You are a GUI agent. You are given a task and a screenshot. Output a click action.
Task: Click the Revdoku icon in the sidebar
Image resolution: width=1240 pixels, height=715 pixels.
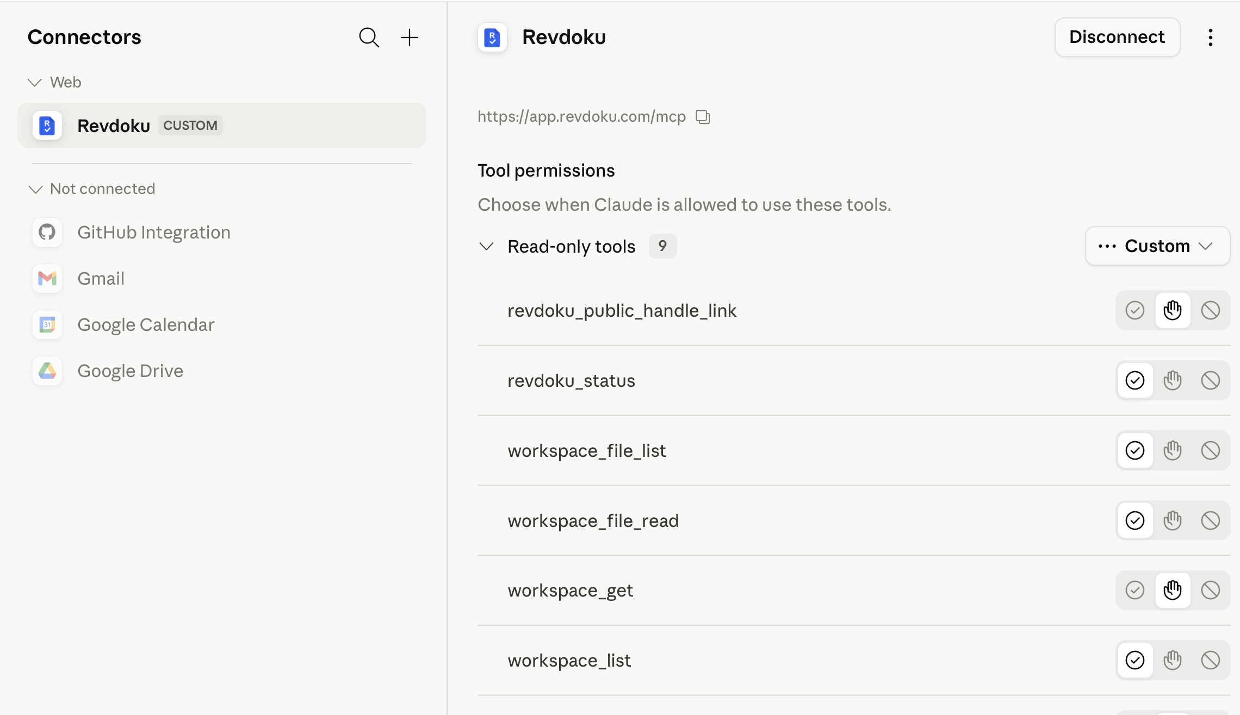click(x=47, y=126)
